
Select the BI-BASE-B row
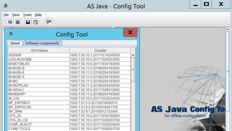click(69, 68)
